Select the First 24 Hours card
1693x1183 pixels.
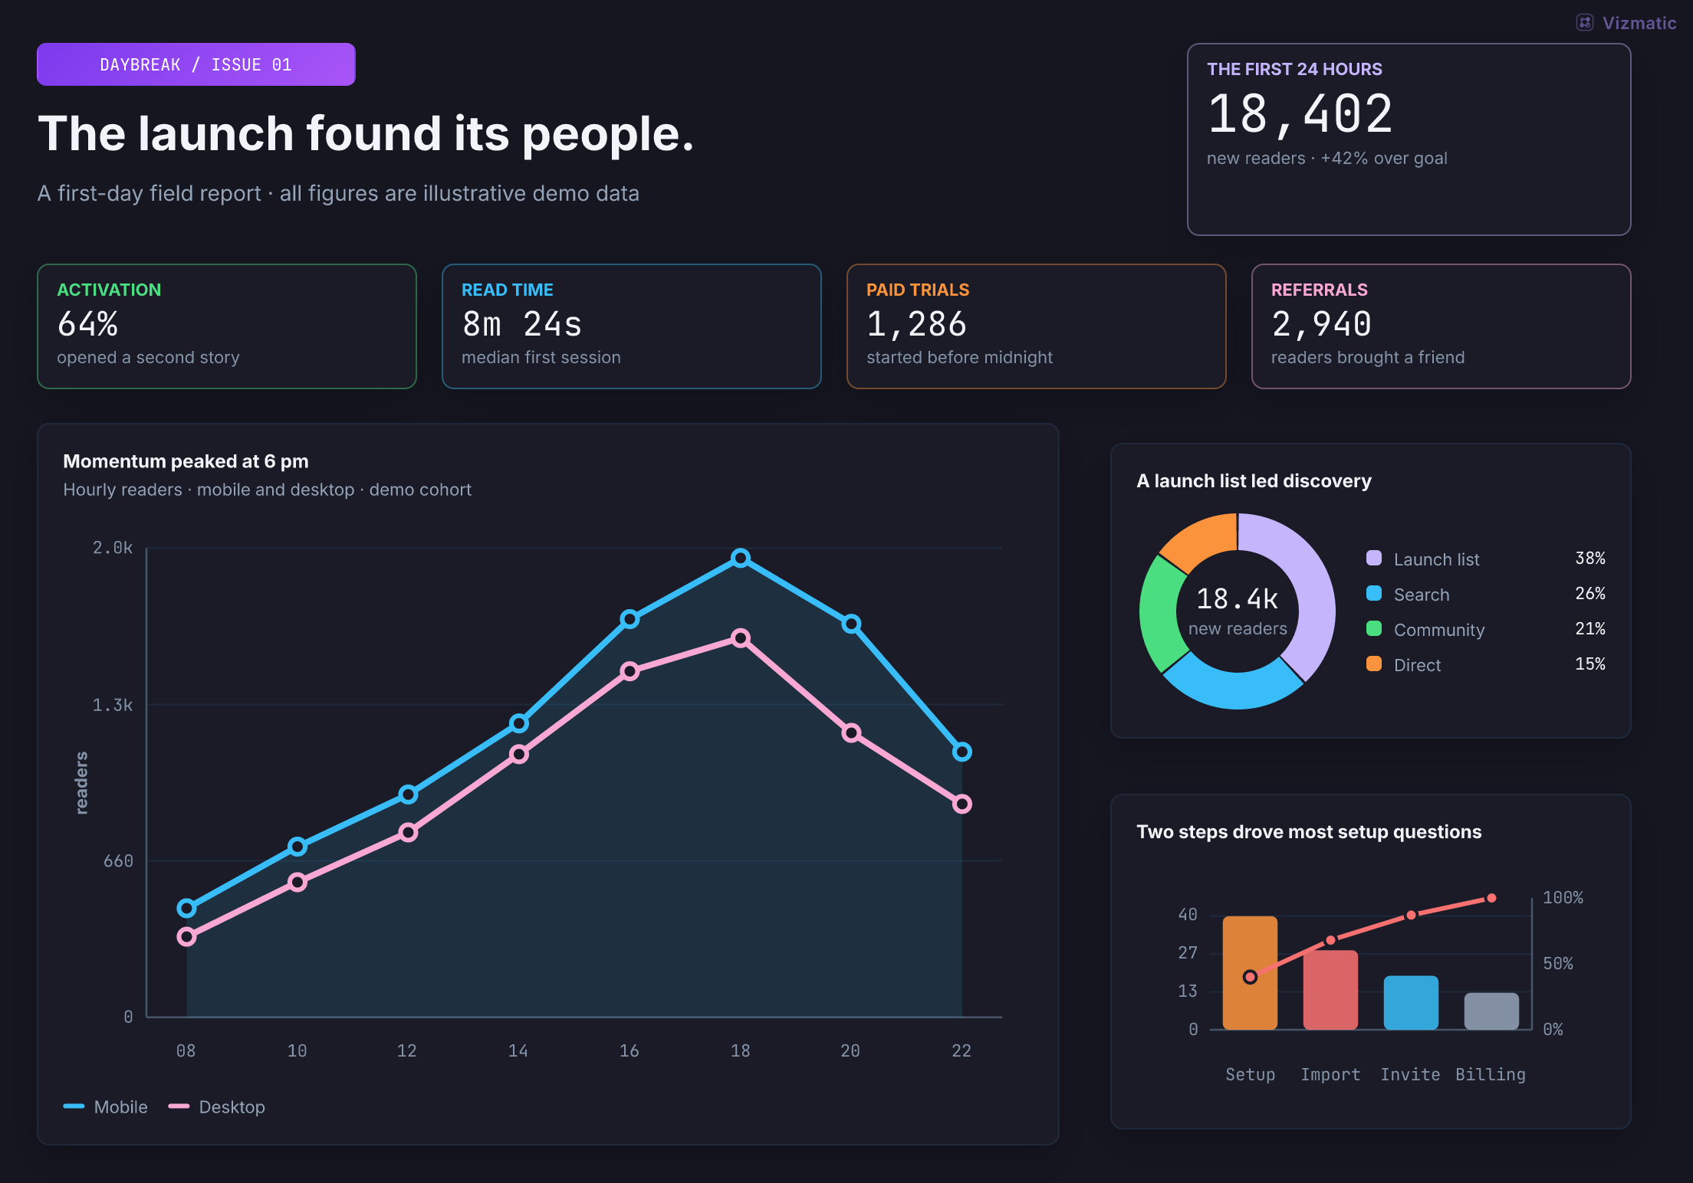(x=1409, y=139)
